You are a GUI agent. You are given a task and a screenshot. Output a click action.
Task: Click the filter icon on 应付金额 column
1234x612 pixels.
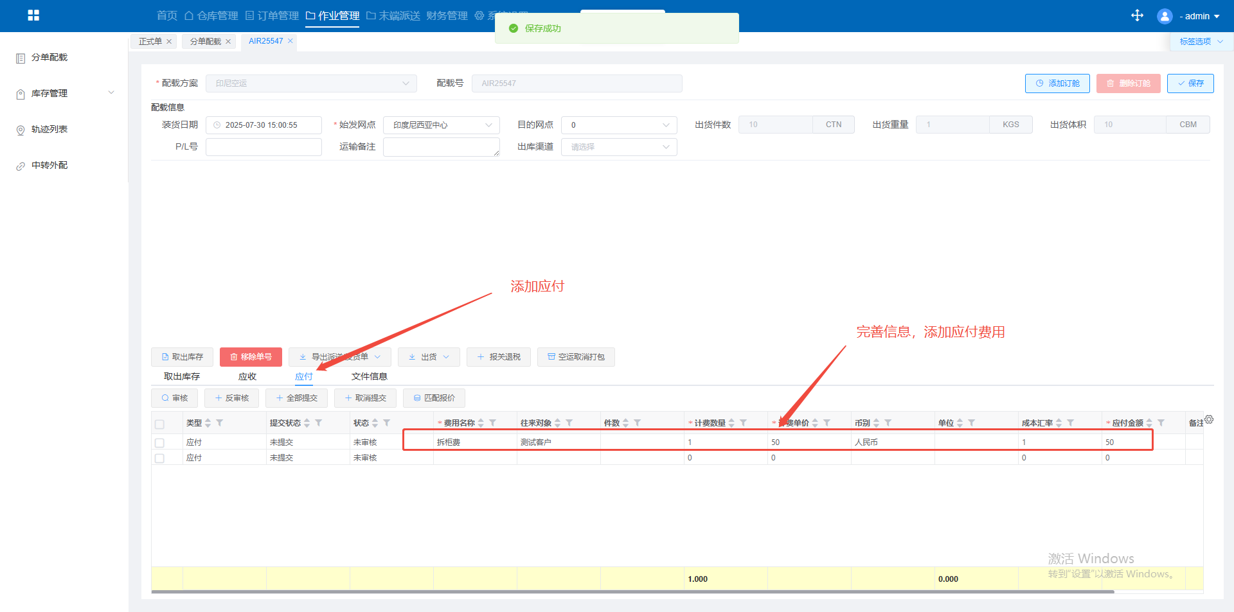[1161, 423]
